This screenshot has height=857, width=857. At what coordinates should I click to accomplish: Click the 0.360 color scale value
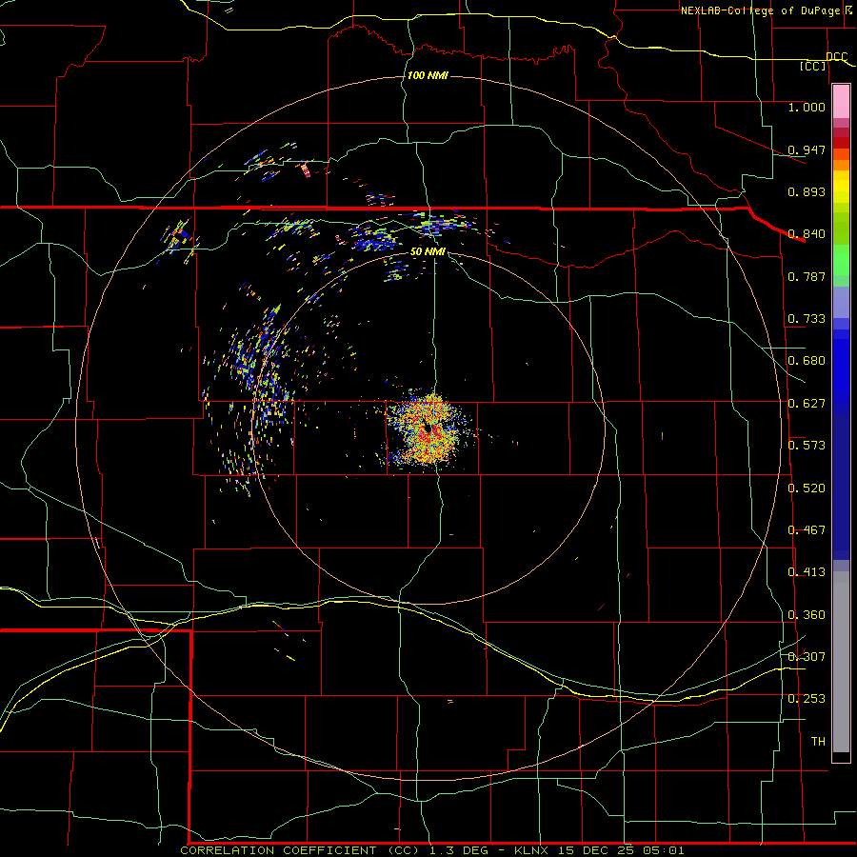tap(807, 615)
